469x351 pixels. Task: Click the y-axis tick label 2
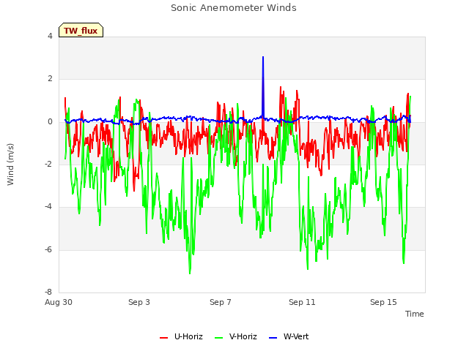(50, 79)
